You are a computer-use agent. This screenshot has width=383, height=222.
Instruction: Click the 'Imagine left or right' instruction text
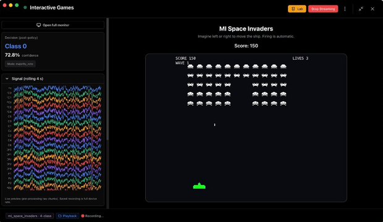(x=246, y=36)
